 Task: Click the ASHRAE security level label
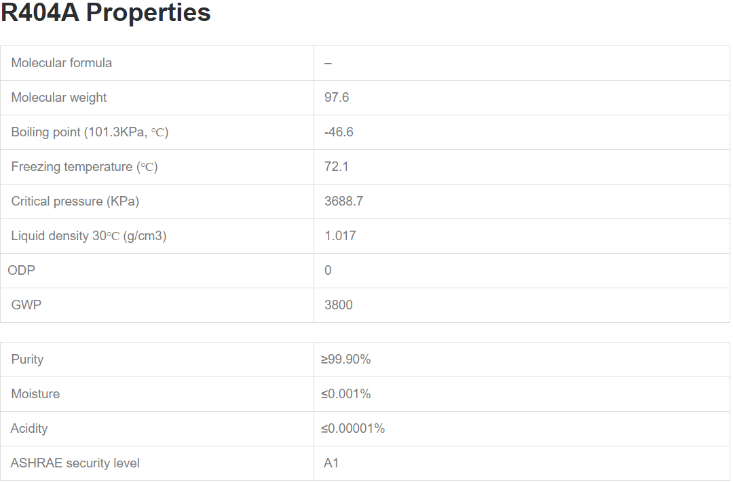coord(75,463)
